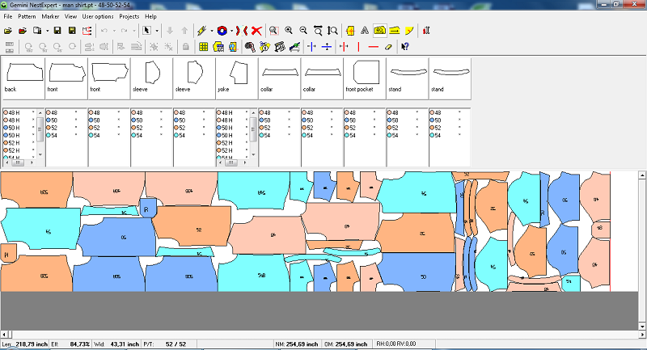Select the yoke piece thumbnail

point(237,78)
